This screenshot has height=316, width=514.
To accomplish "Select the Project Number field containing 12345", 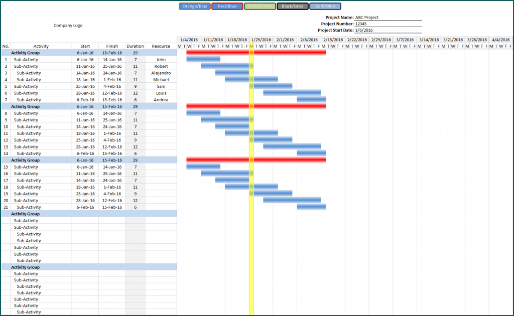I will (387, 23).
